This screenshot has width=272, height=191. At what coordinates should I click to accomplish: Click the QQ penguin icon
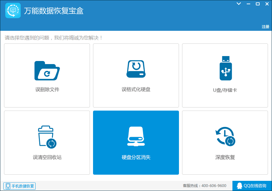[x=239, y=186]
